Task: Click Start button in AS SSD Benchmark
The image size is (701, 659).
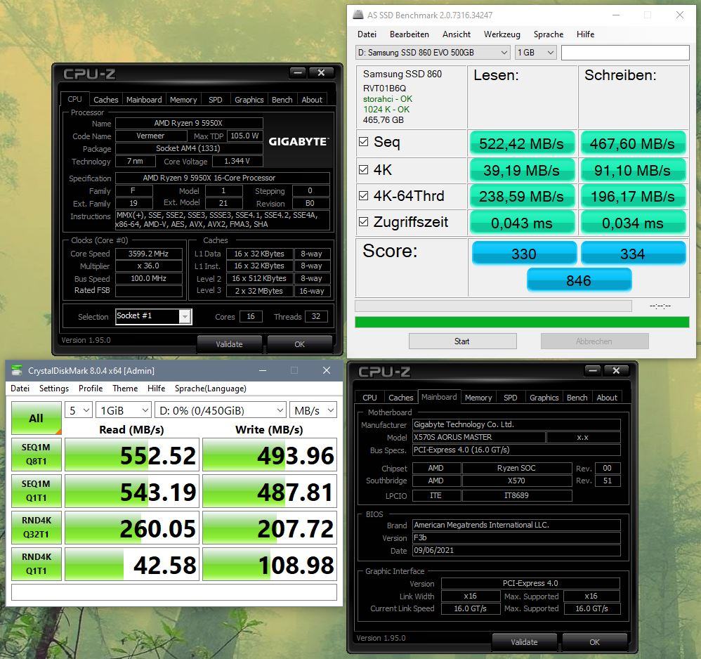Action: click(x=462, y=341)
